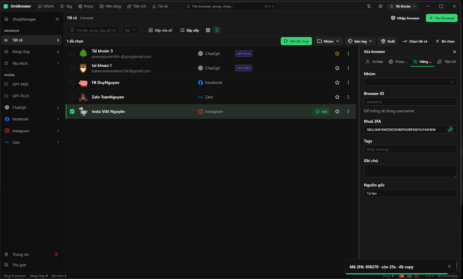
Task: Click the pin-off icon in title bar
Action: point(369,6)
